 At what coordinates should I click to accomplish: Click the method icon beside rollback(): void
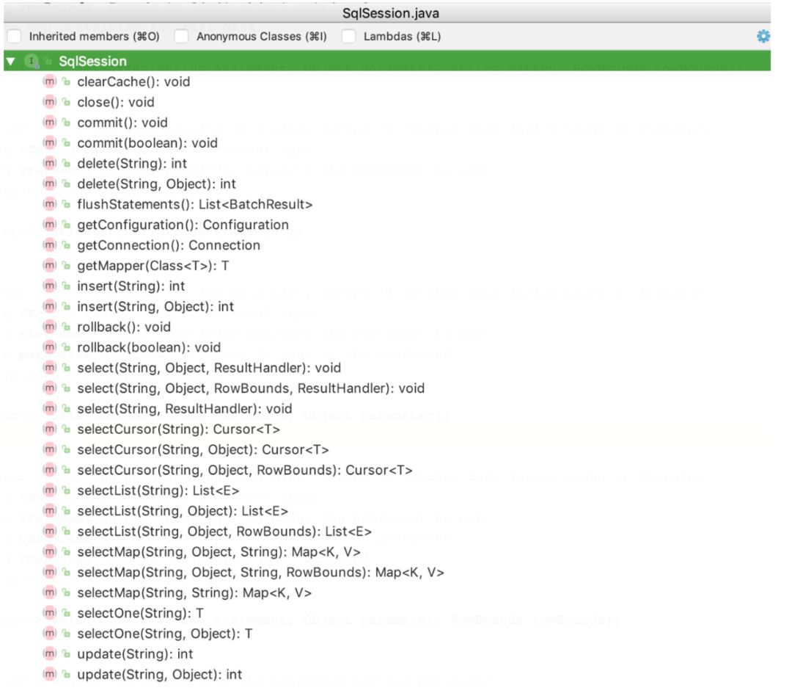pos(50,327)
